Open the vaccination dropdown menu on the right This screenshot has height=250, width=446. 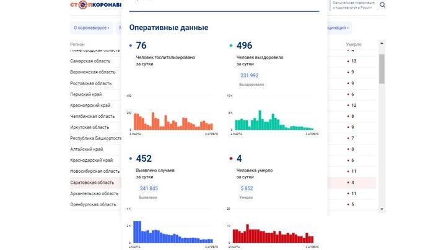tap(338, 28)
